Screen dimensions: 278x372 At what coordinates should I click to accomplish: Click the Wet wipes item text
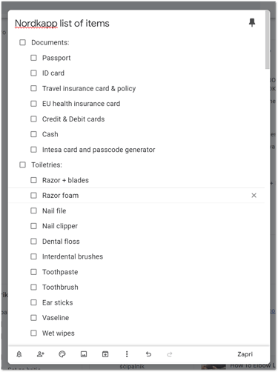click(x=59, y=333)
